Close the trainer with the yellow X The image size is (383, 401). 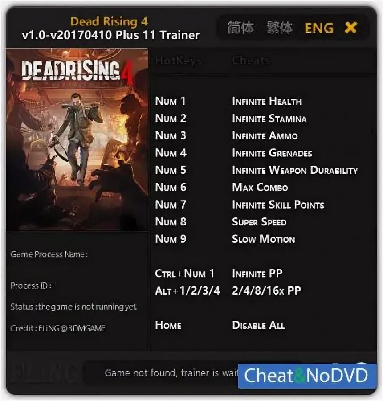pos(350,27)
